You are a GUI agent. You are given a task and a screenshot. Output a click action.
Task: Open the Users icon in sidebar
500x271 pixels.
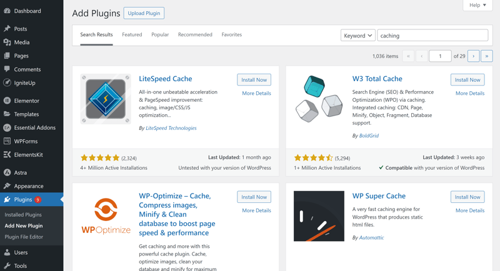[7, 252]
